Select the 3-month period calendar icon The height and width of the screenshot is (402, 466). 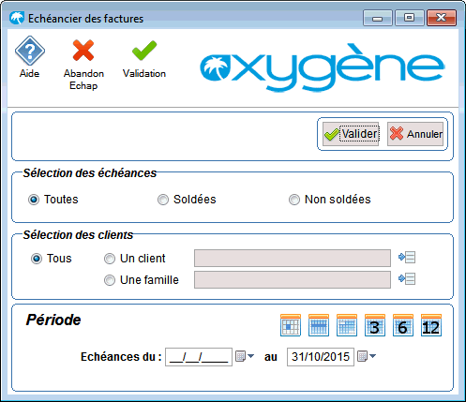[x=375, y=325]
